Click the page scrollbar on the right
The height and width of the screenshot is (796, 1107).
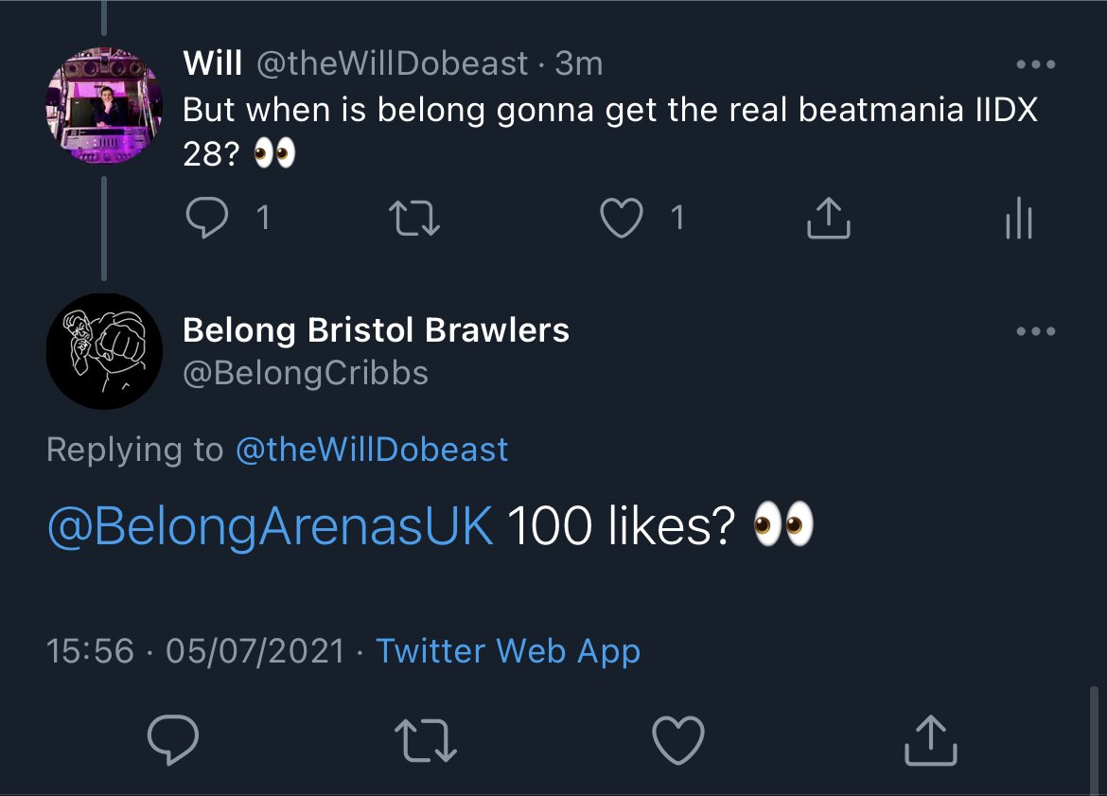pos(1095,738)
